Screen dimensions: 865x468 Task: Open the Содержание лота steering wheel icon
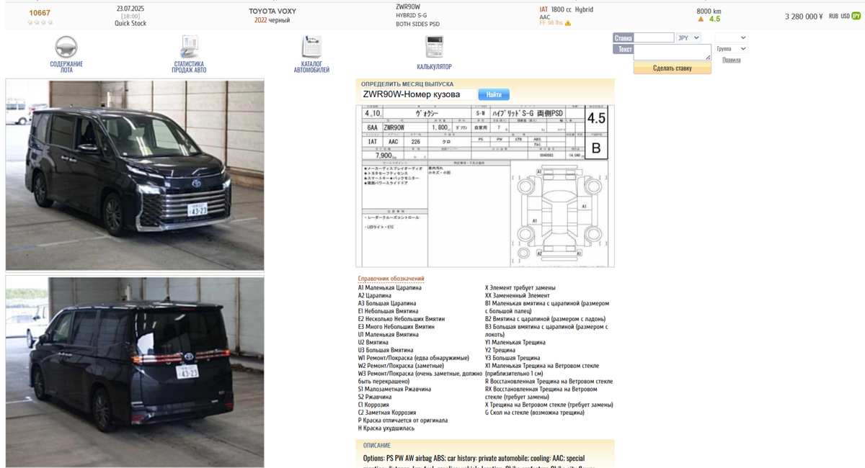click(66, 48)
